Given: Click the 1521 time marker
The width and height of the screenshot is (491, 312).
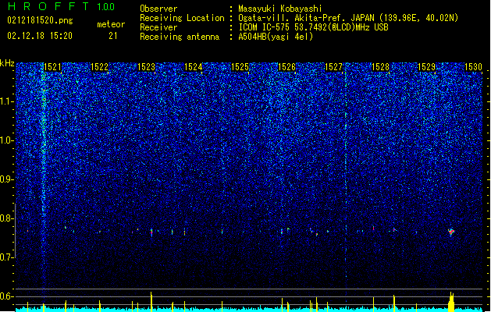Looking at the screenshot, I should click(52, 67).
